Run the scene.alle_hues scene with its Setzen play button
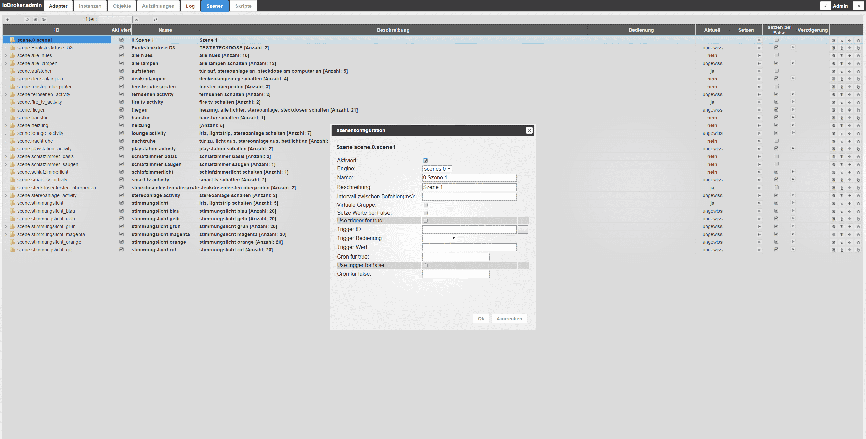Viewport: 866px width, 439px height. pos(759,56)
